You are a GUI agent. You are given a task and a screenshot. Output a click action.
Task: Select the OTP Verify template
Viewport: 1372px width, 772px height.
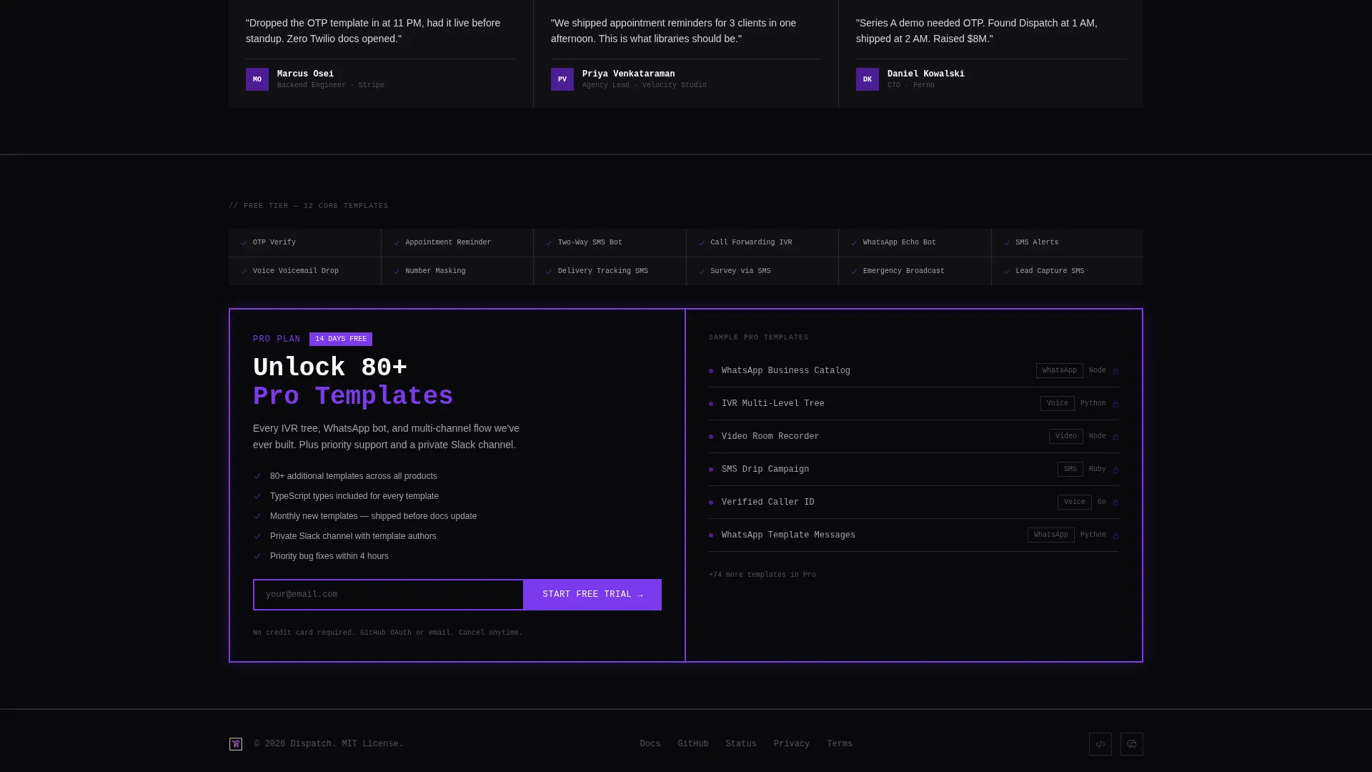tap(304, 242)
